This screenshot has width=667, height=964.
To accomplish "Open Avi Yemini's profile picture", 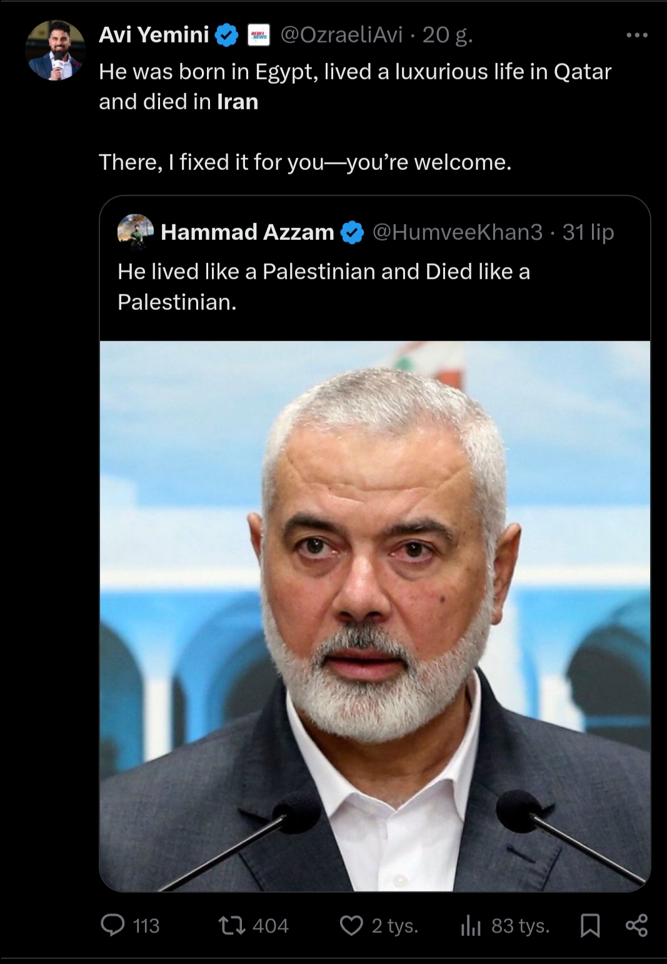I will pyautogui.click(x=56, y=50).
